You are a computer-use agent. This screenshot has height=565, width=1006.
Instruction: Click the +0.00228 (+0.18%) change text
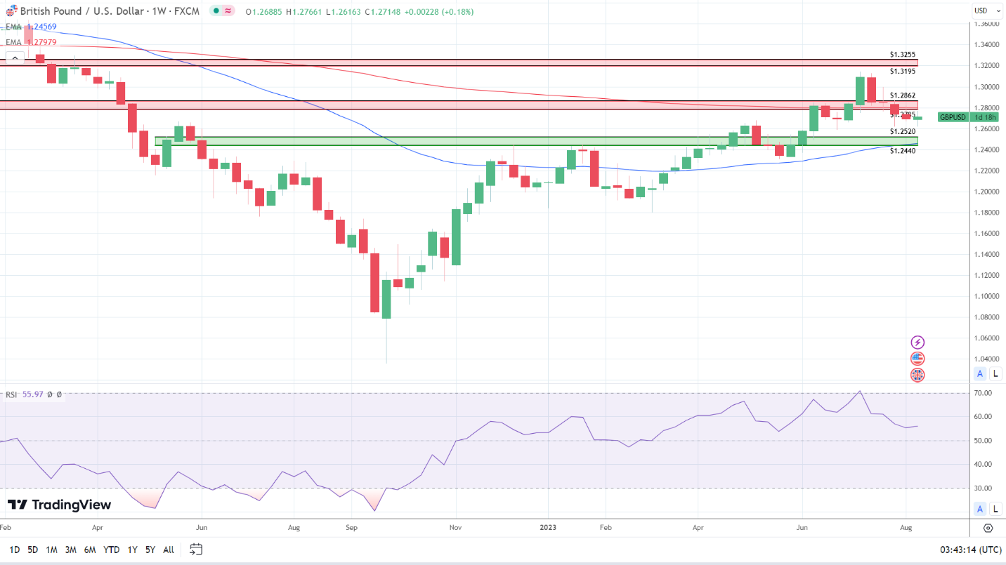pos(439,12)
